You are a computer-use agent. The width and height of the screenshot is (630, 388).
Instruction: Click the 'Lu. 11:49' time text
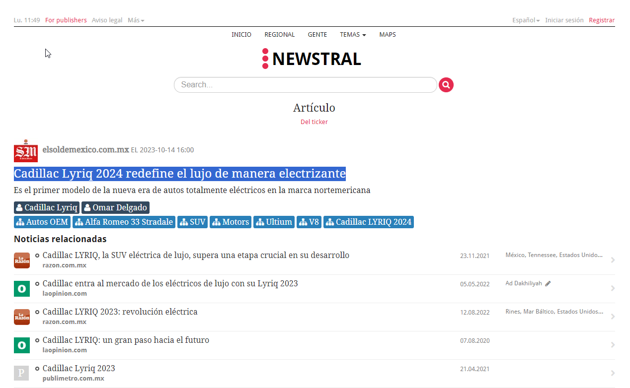(x=27, y=20)
